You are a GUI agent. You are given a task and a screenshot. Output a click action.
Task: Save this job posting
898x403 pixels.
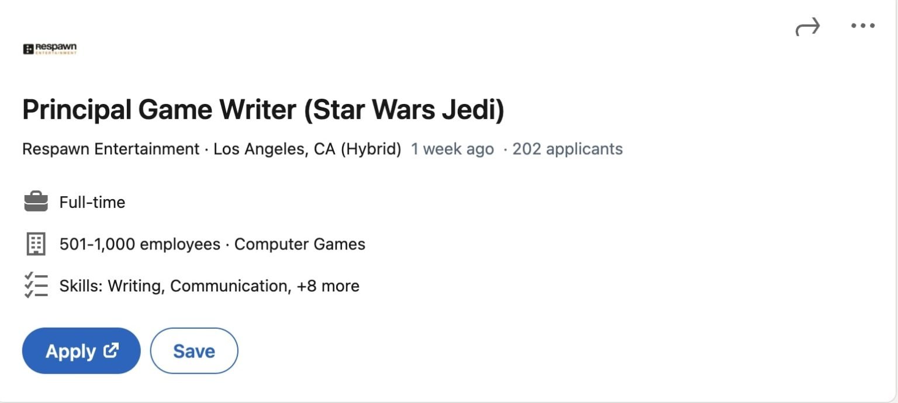(x=194, y=350)
